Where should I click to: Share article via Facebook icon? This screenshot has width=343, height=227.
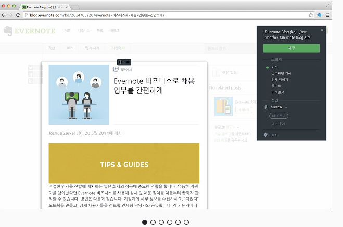pos(31,74)
